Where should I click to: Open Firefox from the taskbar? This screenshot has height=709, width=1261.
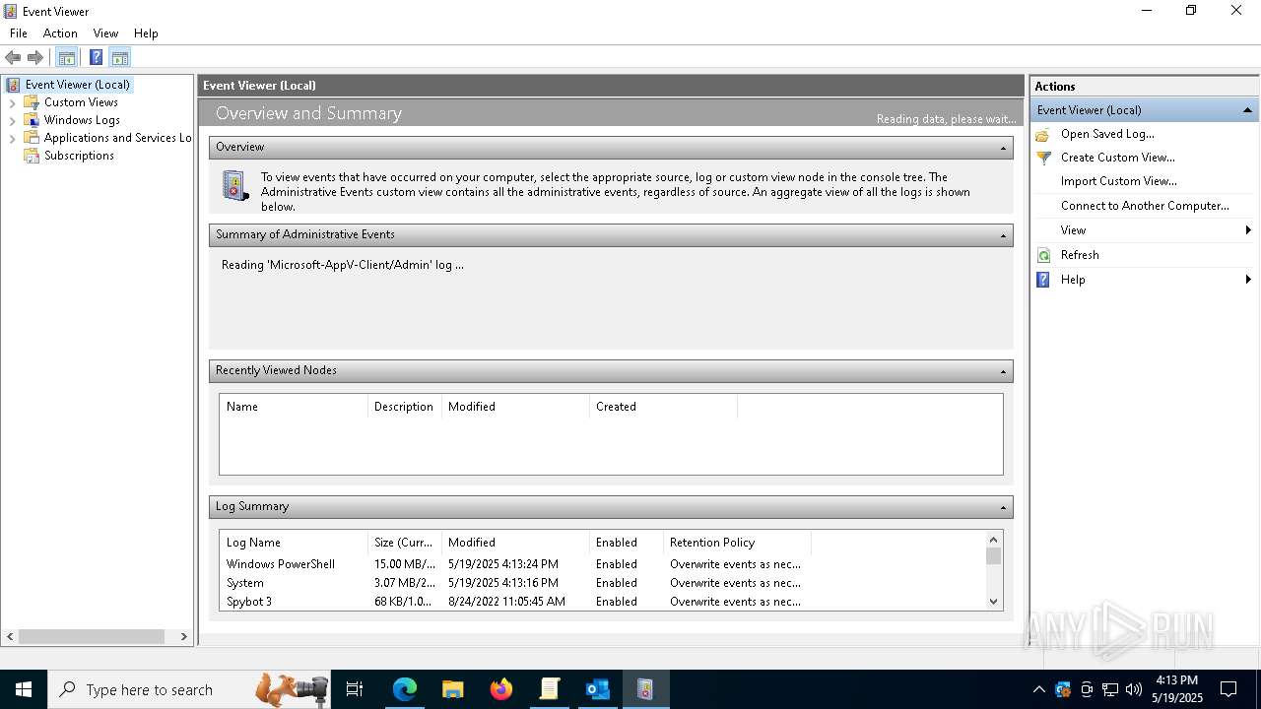pyautogui.click(x=501, y=689)
